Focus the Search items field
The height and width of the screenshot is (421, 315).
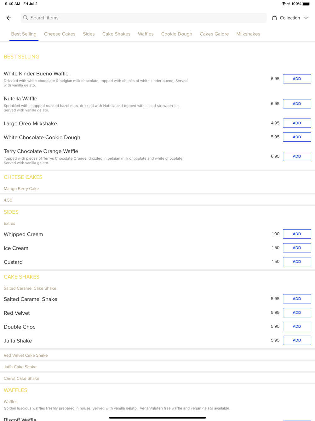pos(144,18)
